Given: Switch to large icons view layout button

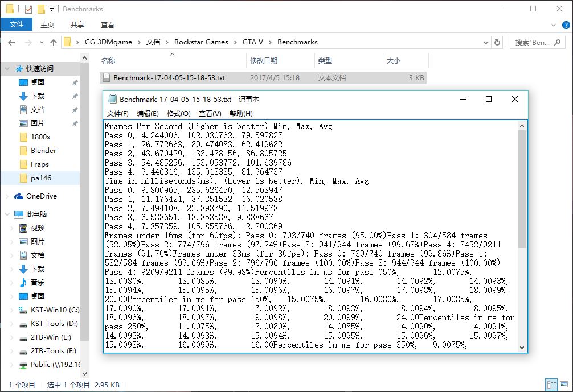Looking at the screenshot, I should [x=563, y=385].
